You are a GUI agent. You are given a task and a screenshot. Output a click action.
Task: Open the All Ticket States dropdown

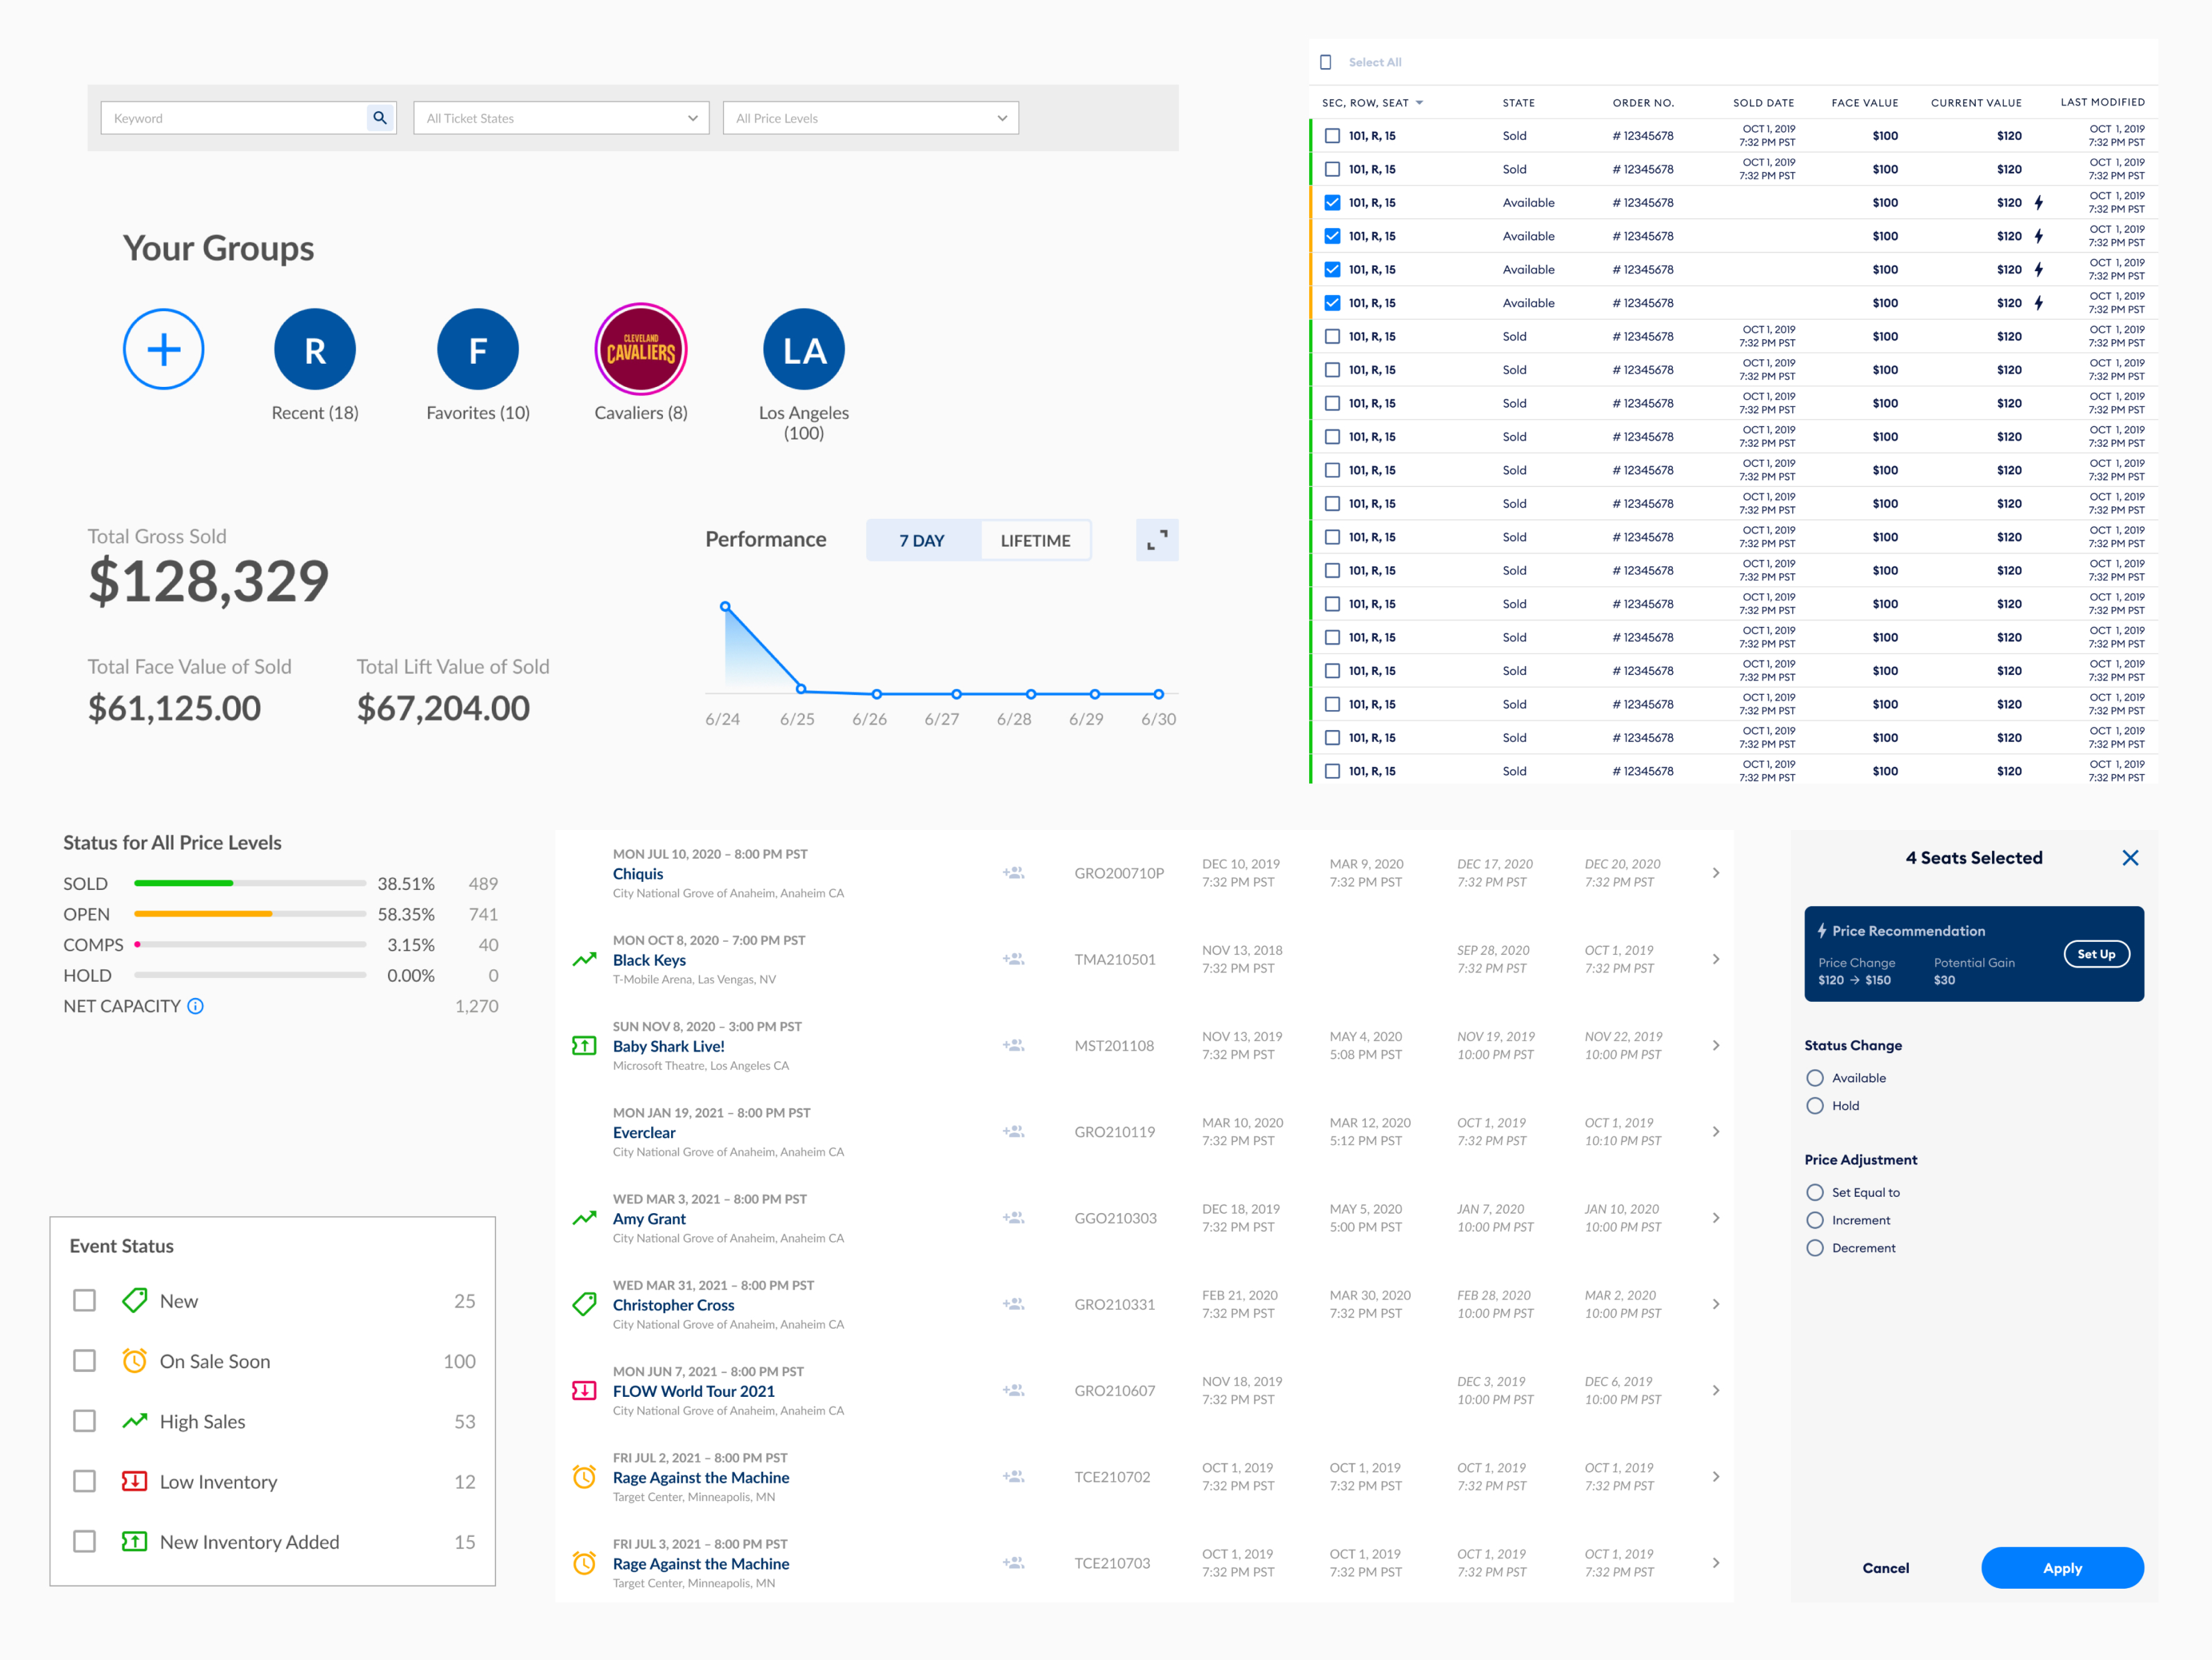pos(561,118)
